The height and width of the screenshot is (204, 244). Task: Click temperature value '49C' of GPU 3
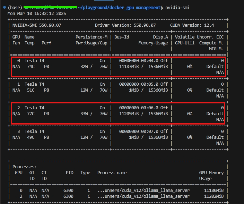[31, 137]
